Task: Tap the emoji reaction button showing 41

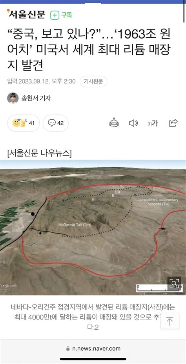Action: coord(24,123)
